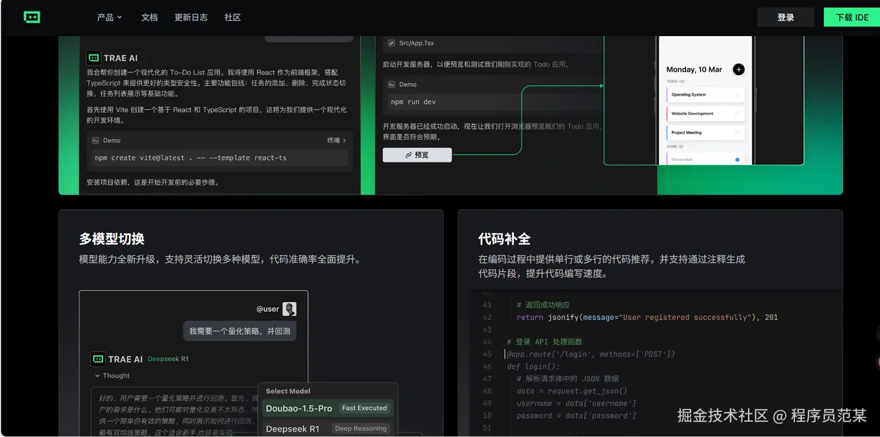Click terminal icon beside Demo above npm run dev
This screenshot has height=437, width=880.
(x=391, y=85)
